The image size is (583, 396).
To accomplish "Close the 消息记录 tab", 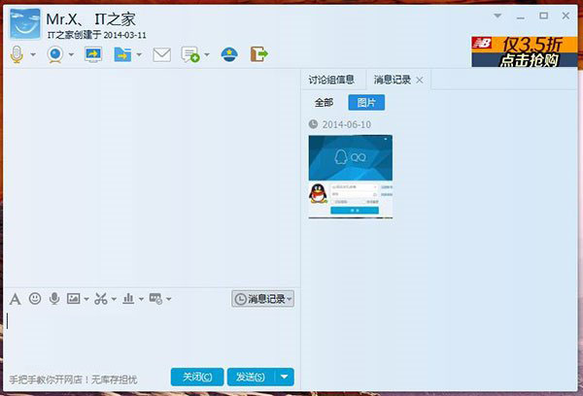I will click(x=420, y=80).
